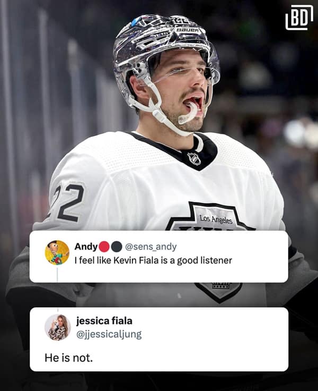318x391 pixels.
Task: Click the Los Angeles text on jersey crest
Action: [x=216, y=219]
